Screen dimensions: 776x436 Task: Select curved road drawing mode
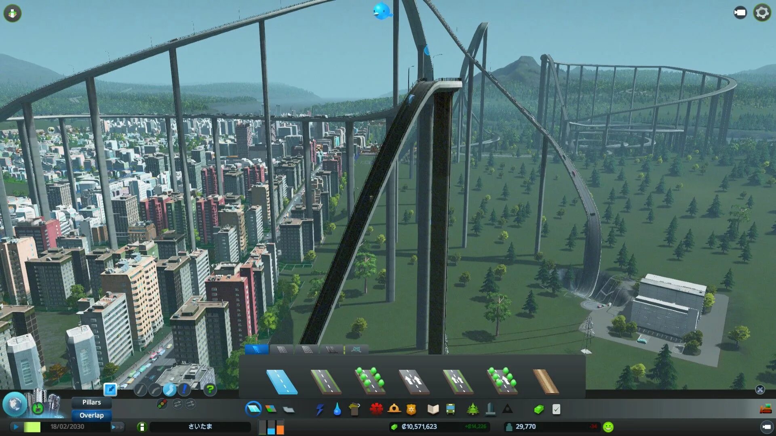click(x=155, y=390)
